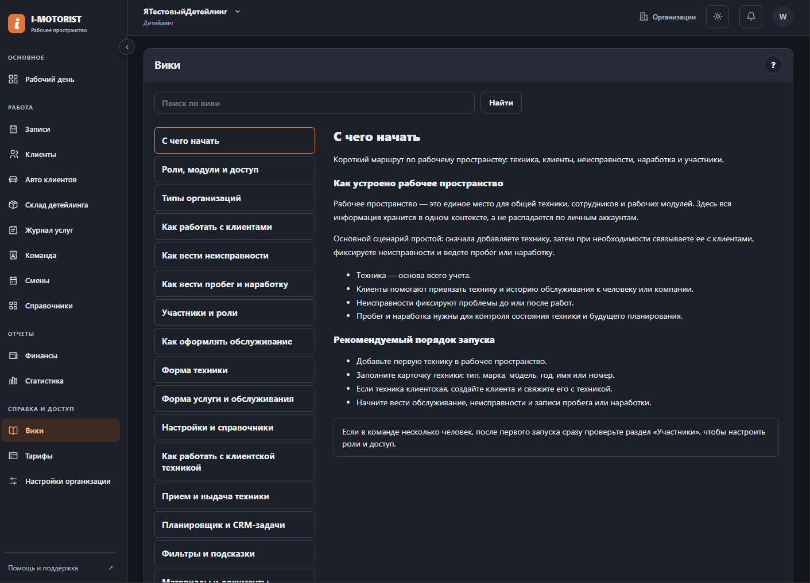The width and height of the screenshot is (810, 583).
Task: Click the wiki help question mark
Action: (x=773, y=65)
